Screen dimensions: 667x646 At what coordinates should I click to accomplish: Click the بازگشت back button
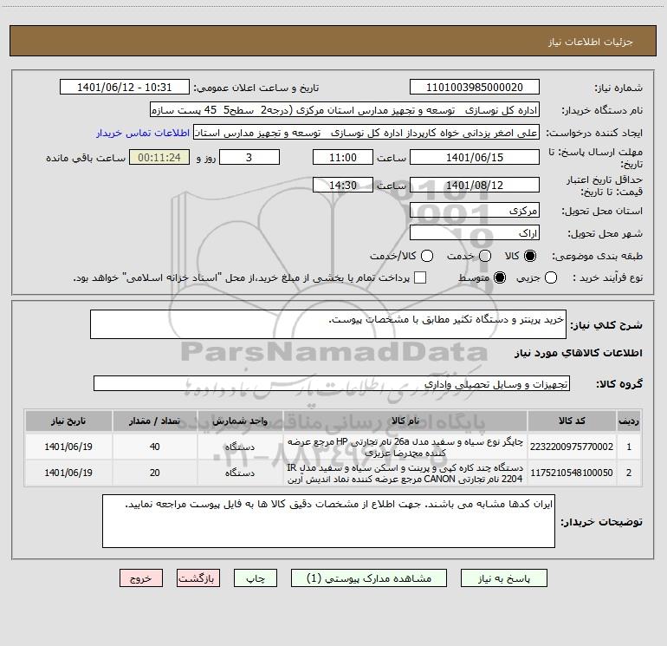tap(198, 578)
